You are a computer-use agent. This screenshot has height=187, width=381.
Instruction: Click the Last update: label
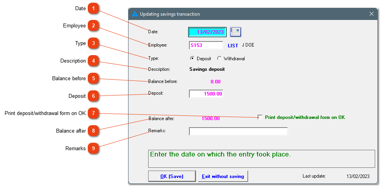click(314, 176)
